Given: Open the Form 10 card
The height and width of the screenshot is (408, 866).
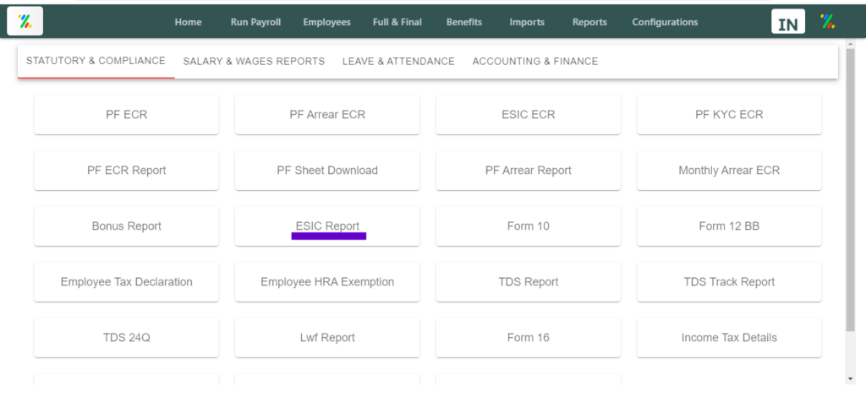Looking at the screenshot, I should pos(529,226).
